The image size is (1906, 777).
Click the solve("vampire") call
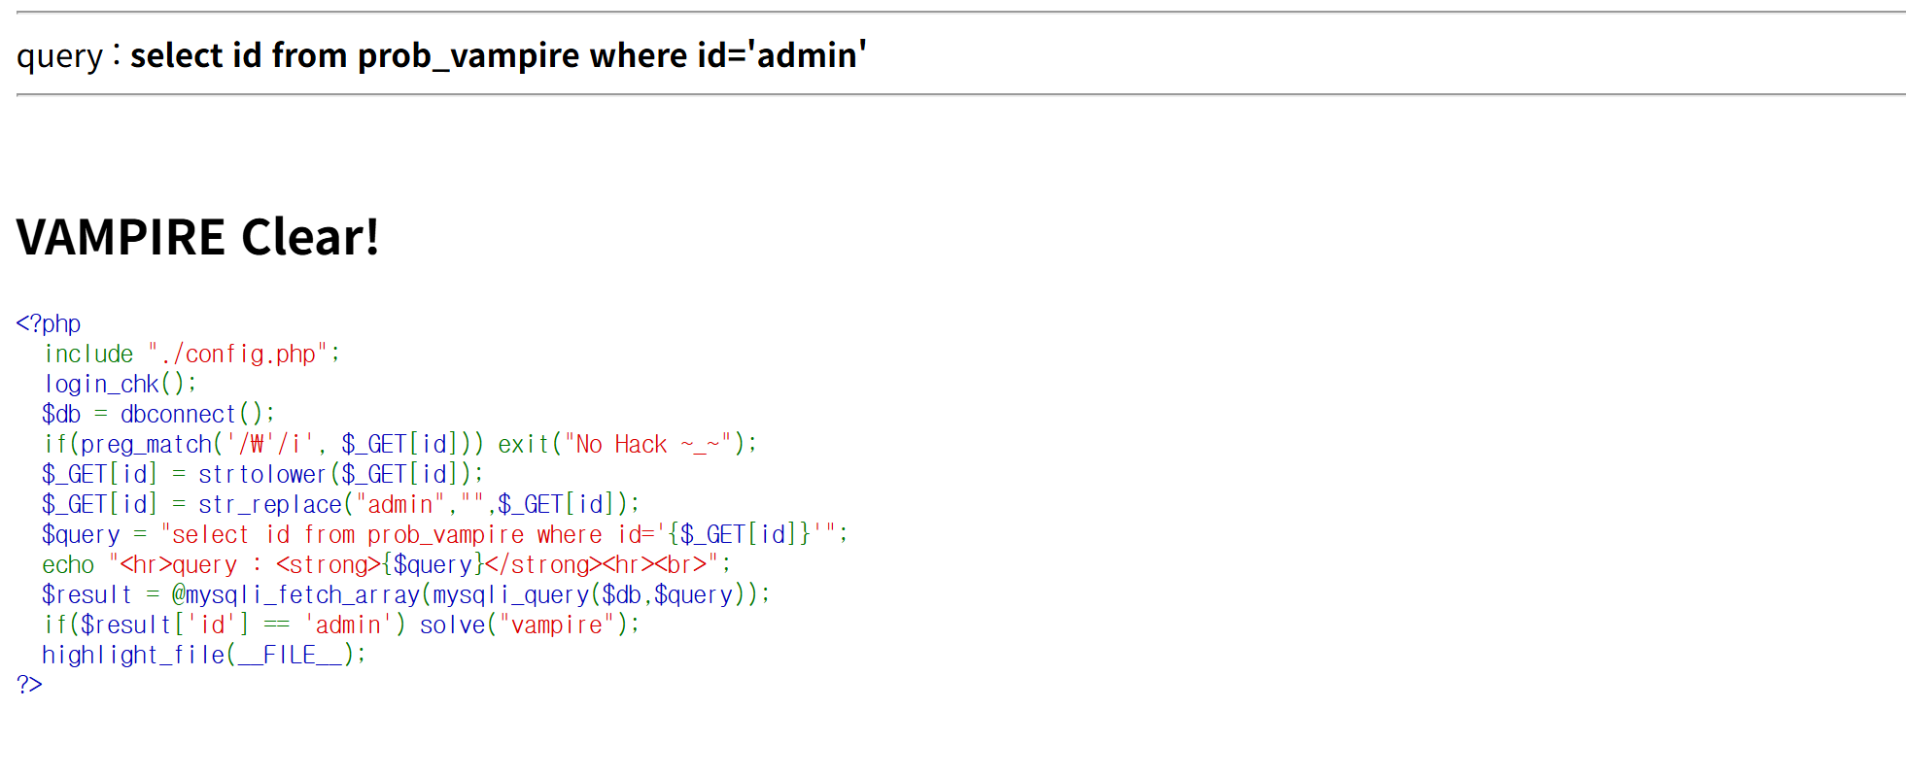529,625
